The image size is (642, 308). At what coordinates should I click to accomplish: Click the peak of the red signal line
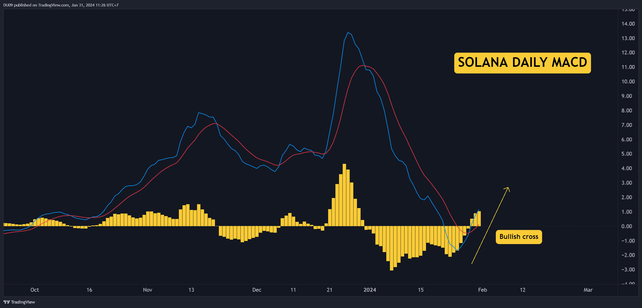tap(362, 65)
